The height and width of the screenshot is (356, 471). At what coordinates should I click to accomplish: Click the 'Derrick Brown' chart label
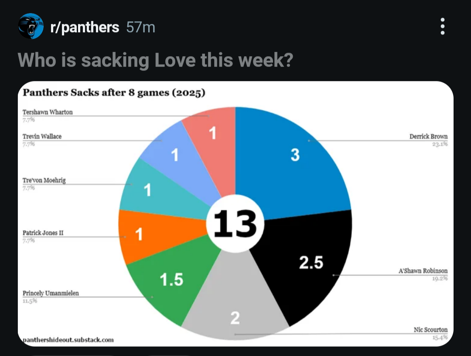[x=428, y=136]
